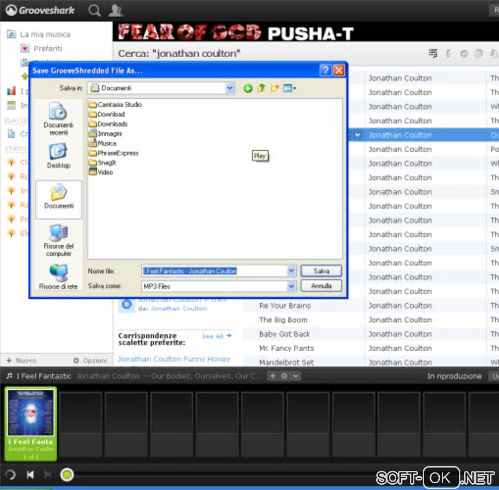Image resolution: width=499 pixels, height=490 pixels.
Task: Select the song Mandelbrot Set
Action: click(286, 362)
